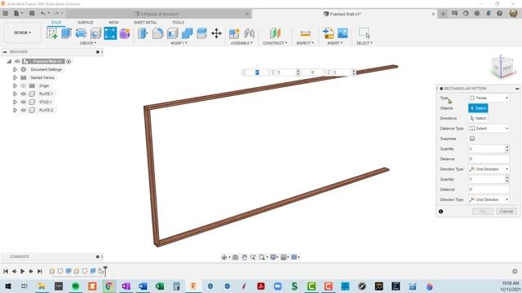Open the data panel grid icon

tap(6, 13)
